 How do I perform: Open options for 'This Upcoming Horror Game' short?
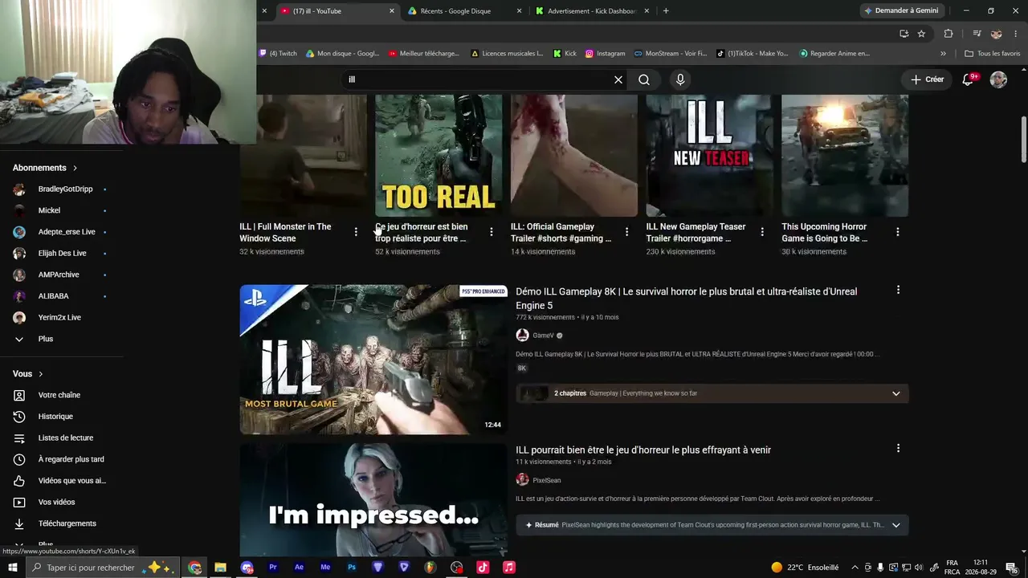coord(898,232)
